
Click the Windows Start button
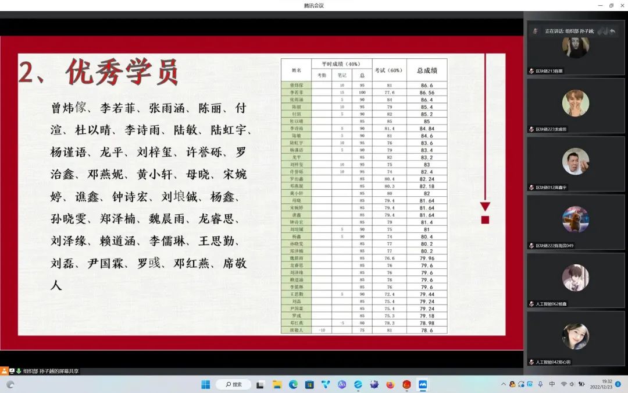(205, 384)
